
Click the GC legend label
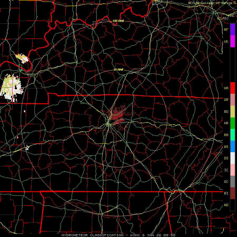226,182
